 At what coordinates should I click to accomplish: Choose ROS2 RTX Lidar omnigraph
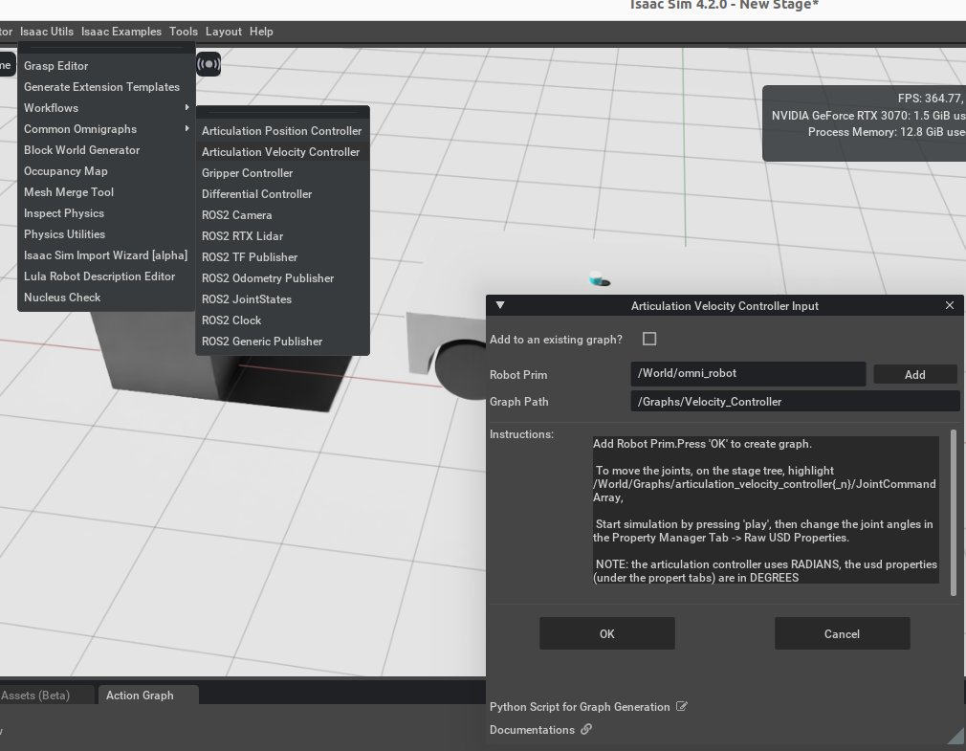tap(282, 236)
